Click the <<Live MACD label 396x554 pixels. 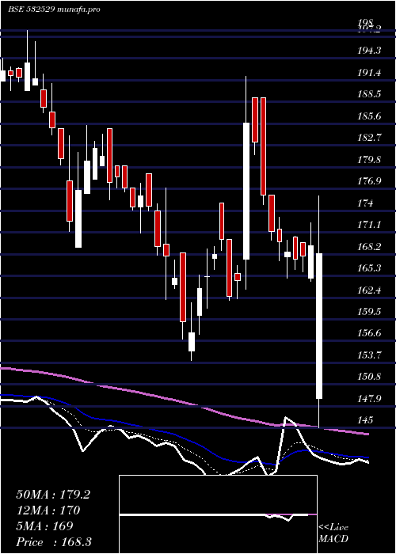click(x=333, y=533)
